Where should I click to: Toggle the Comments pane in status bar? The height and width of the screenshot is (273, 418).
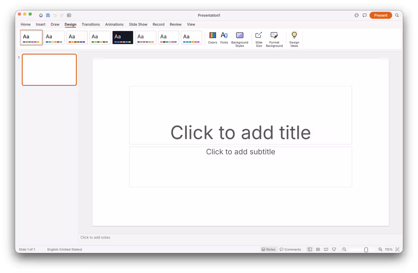[x=290, y=249]
